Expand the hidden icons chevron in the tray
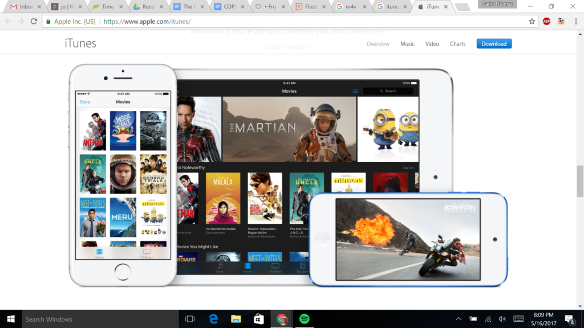This screenshot has height=328, width=584. tap(458, 319)
